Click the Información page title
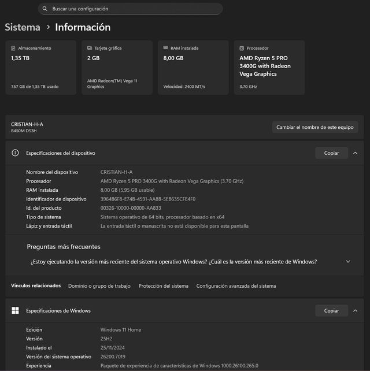370x371 pixels. 83,27
